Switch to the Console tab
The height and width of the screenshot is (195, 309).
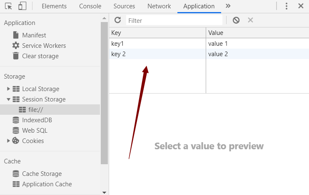pos(90,6)
